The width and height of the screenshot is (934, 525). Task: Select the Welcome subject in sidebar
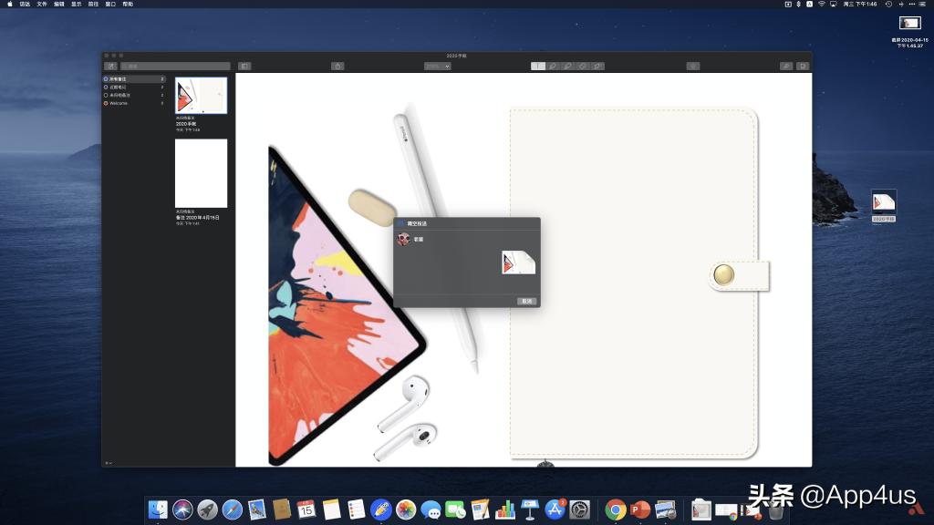(133, 103)
